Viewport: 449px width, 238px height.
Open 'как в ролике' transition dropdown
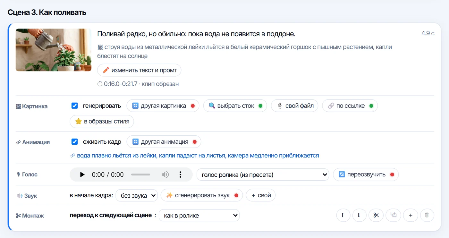199,215
